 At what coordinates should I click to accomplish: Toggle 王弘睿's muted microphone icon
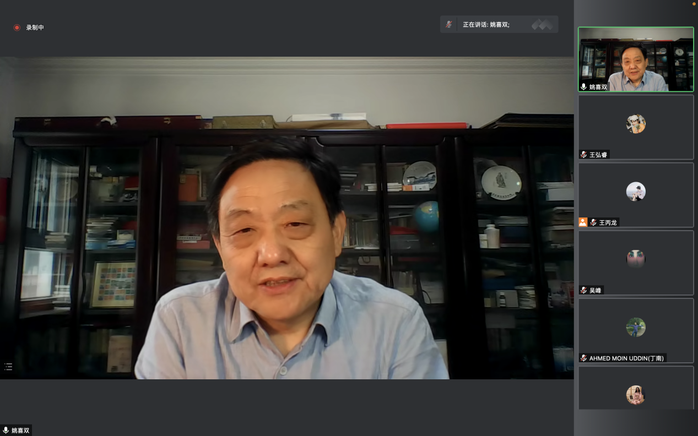tap(584, 155)
